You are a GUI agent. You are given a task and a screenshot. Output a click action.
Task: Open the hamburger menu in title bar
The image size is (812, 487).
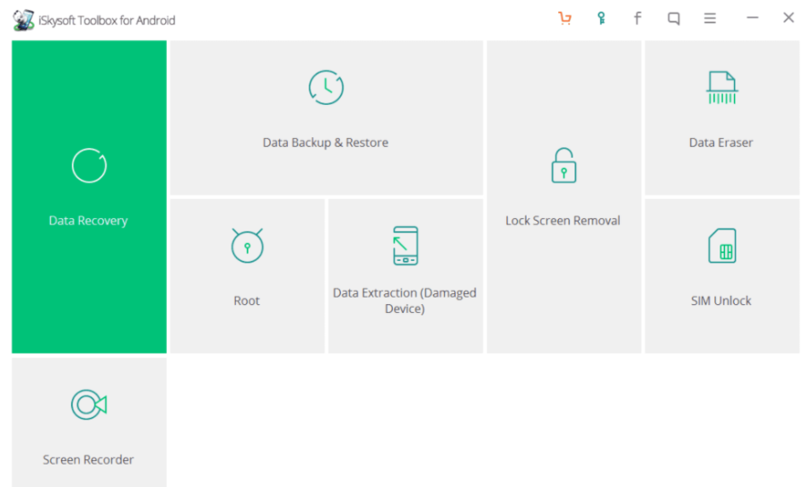710,19
